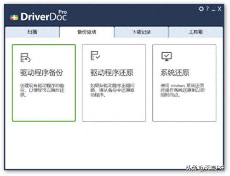The image size is (230, 176).
Task: Open settings with the gear icon
Action: [201, 9]
